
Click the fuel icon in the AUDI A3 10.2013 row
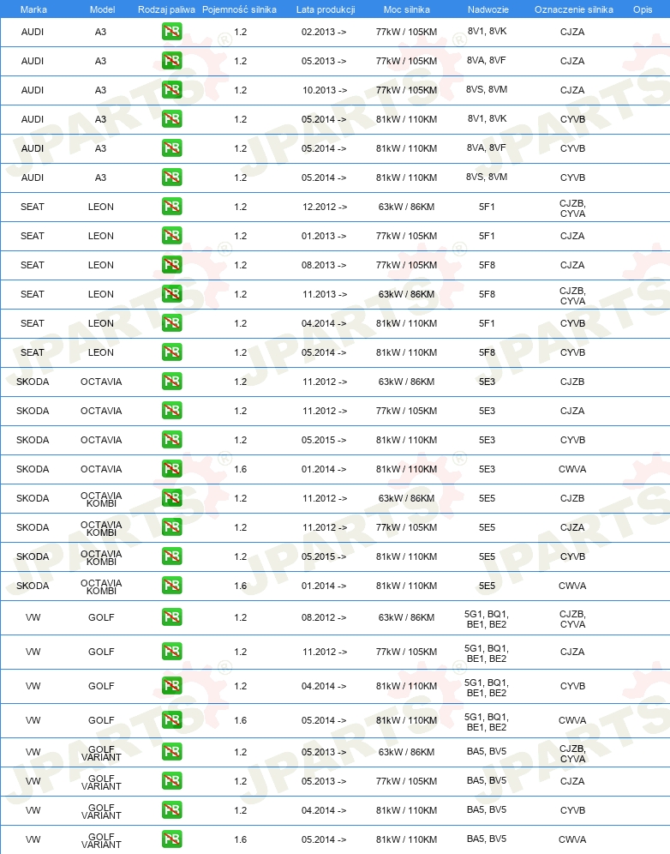point(171,90)
